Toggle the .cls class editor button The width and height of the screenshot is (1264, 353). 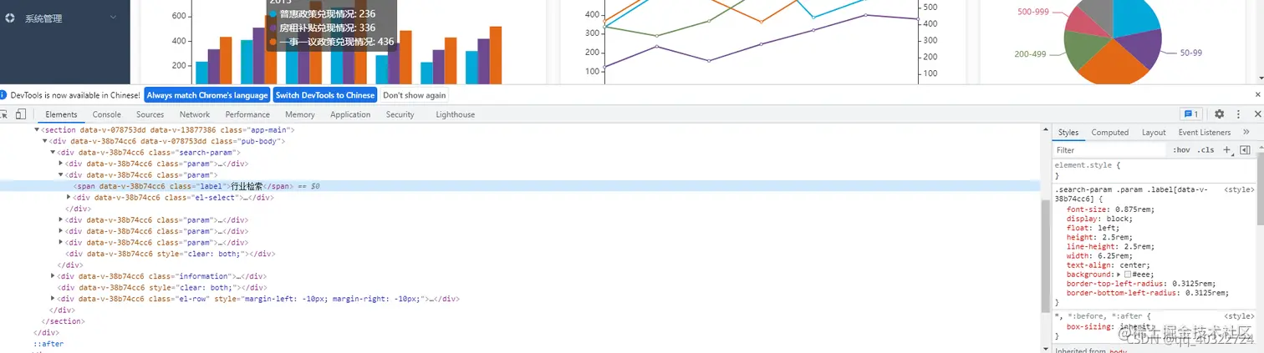pyautogui.click(x=1206, y=150)
